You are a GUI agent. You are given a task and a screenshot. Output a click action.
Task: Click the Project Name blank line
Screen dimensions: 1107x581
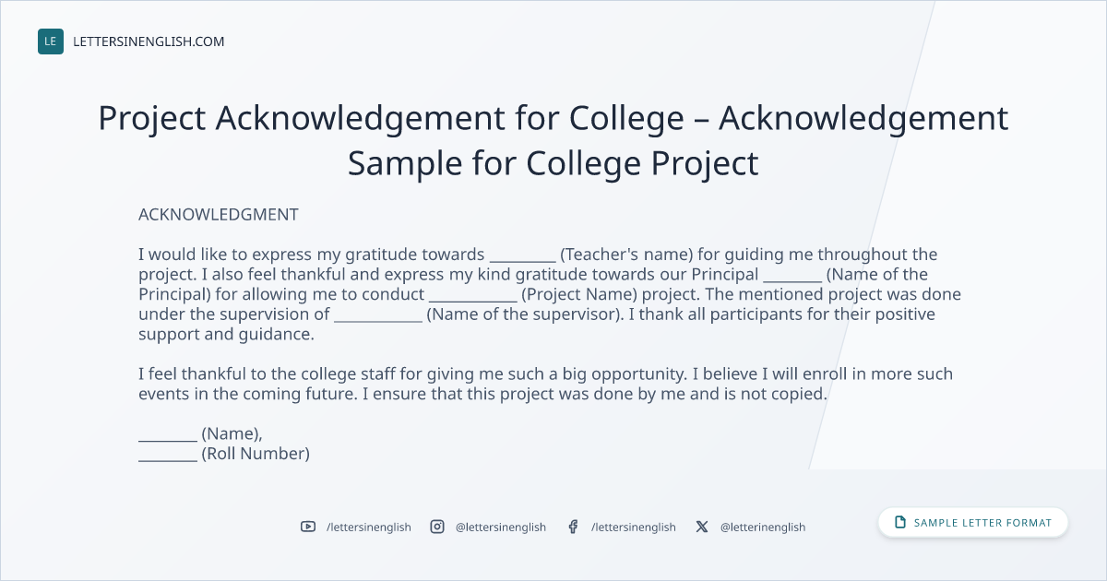(x=473, y=297)
